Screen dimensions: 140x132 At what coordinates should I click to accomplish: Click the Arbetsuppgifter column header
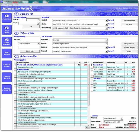tap(46, 62)
